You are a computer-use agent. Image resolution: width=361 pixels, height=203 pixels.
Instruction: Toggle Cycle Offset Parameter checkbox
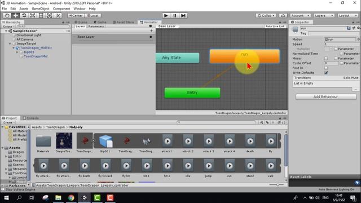pyautogui.click(x=341, y=63)
